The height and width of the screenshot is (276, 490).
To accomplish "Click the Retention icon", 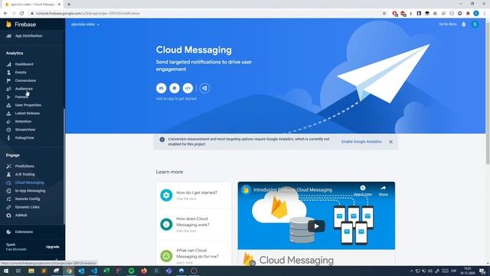I will pyautogui.click(x=8, y=121).
